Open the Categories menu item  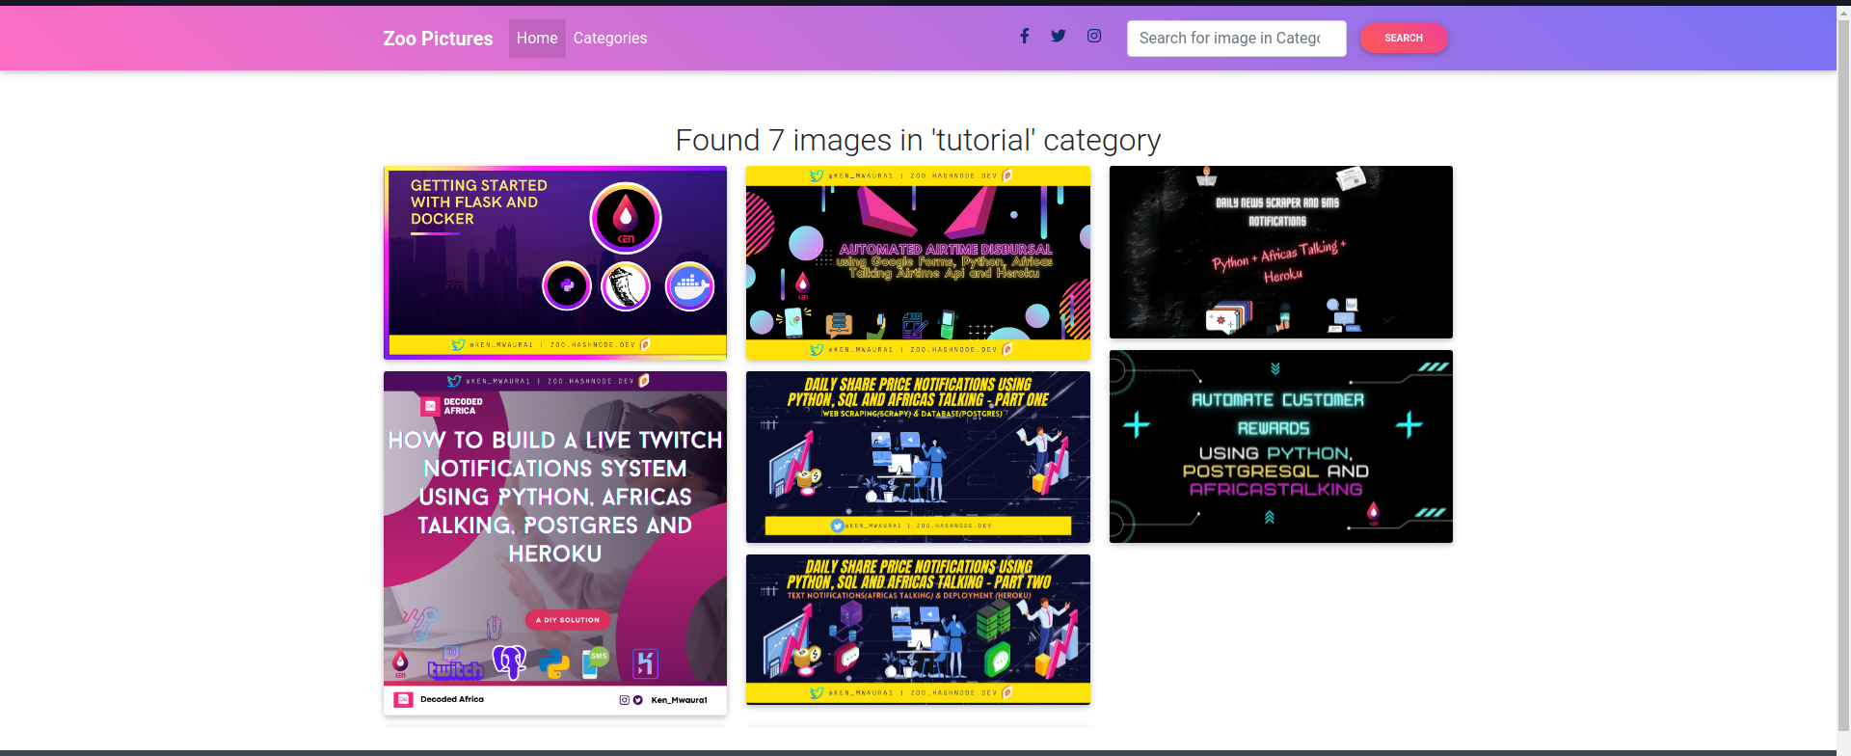[x=610, y=39]
